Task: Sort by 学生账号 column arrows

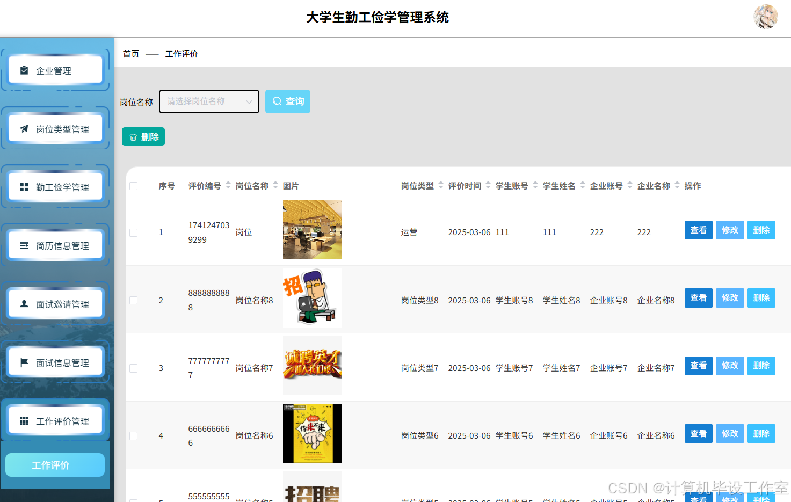Action: coord(535,185)
